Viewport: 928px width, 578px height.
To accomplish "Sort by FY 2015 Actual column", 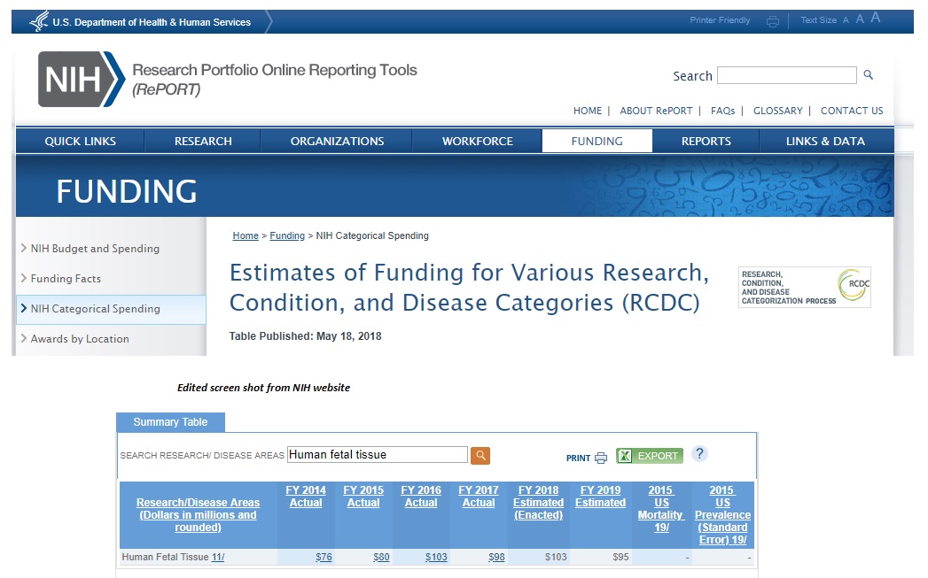I will coord(363,497).
